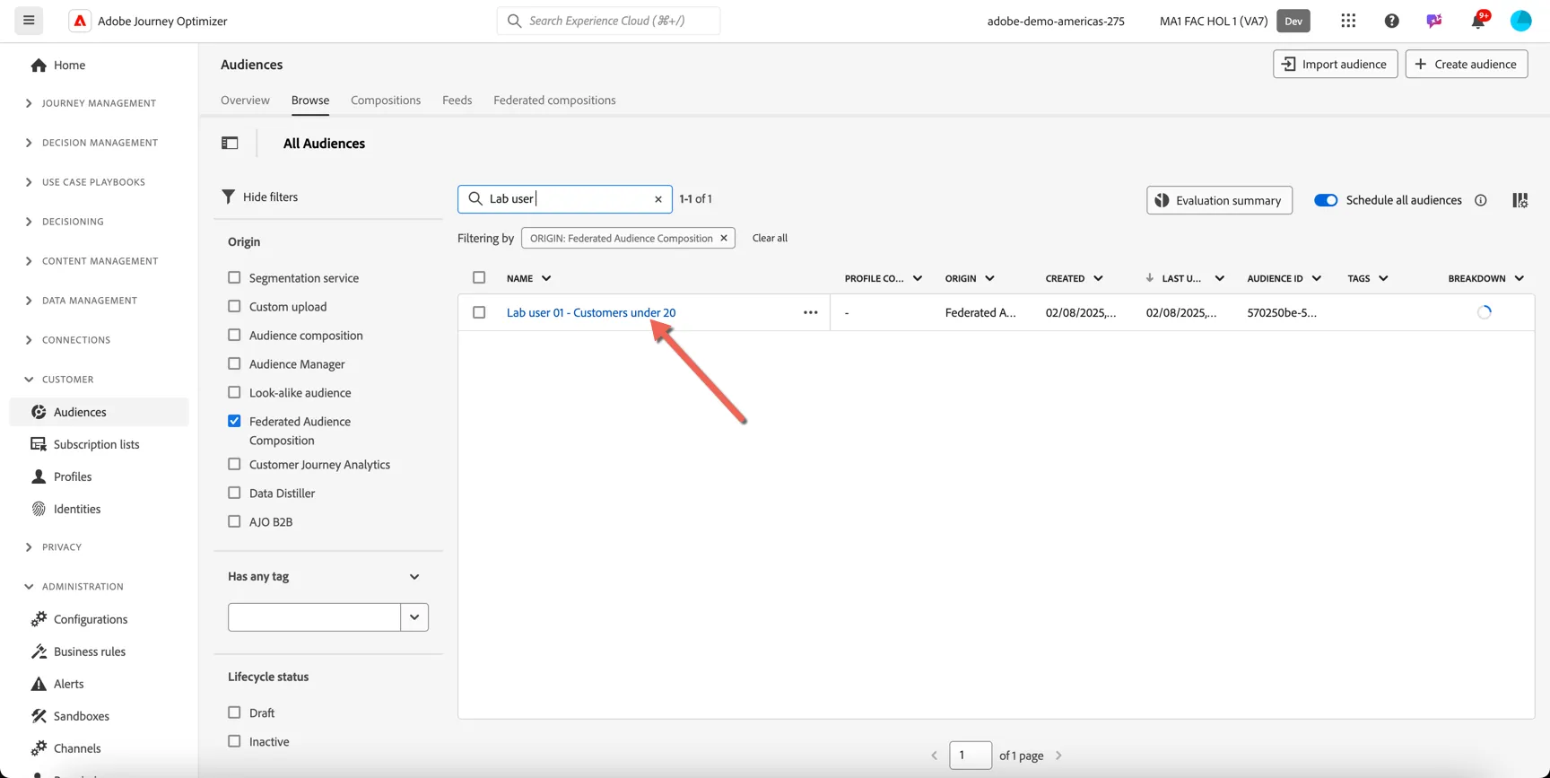1550x778 pixels.
Task: Open Lab user 01 - Customers under 20
Action: point(591,312)
